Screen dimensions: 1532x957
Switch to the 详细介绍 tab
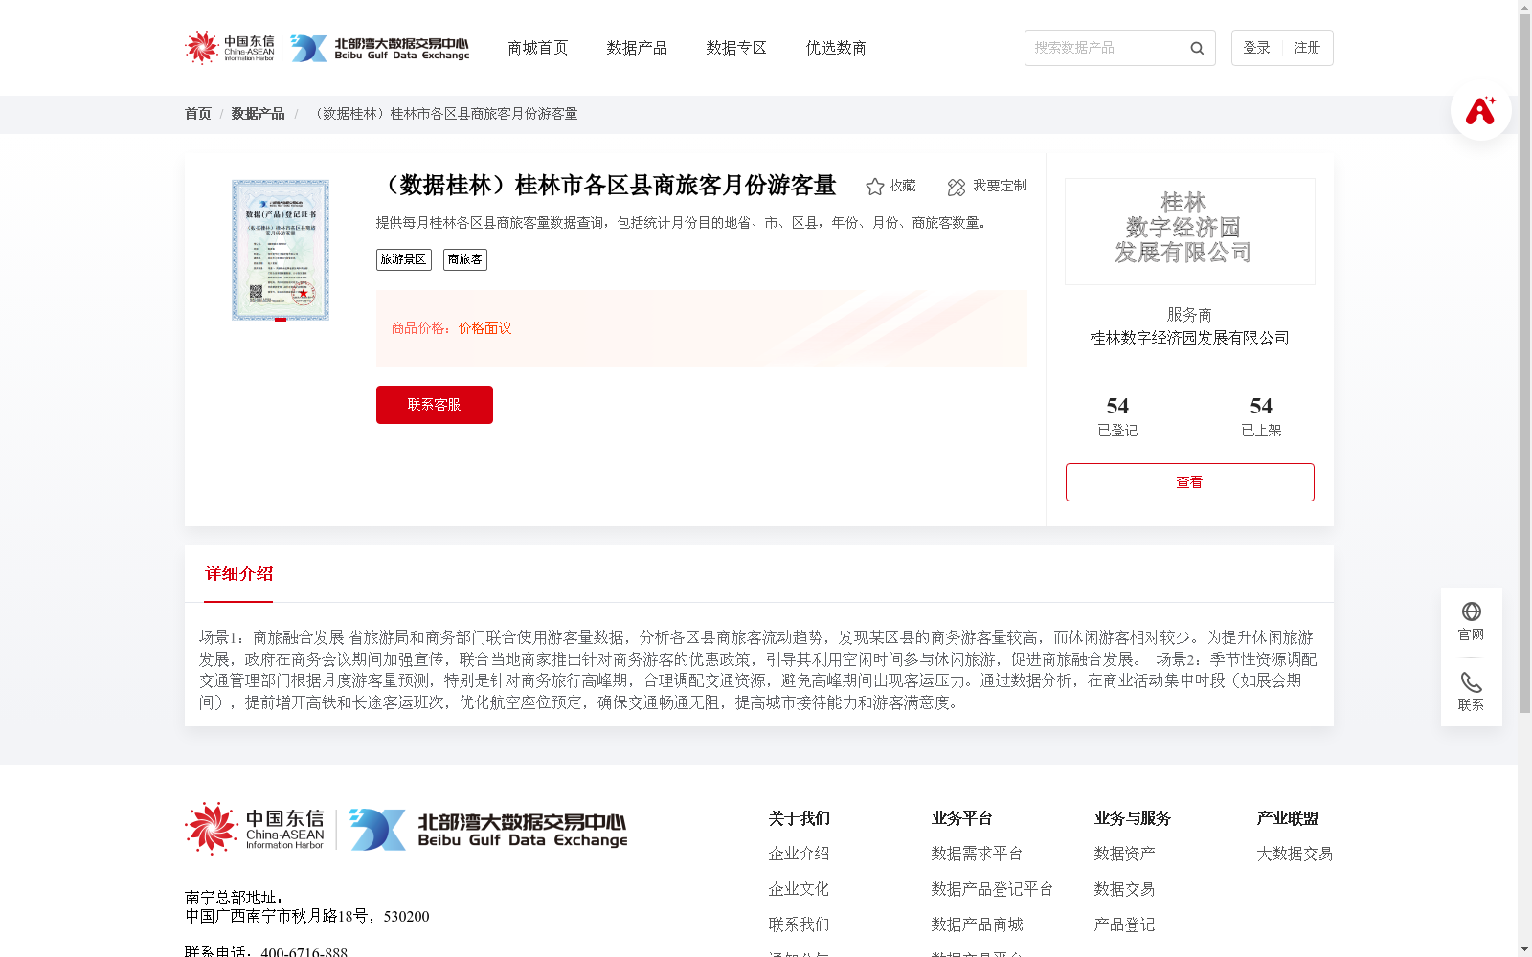(238, 574)
